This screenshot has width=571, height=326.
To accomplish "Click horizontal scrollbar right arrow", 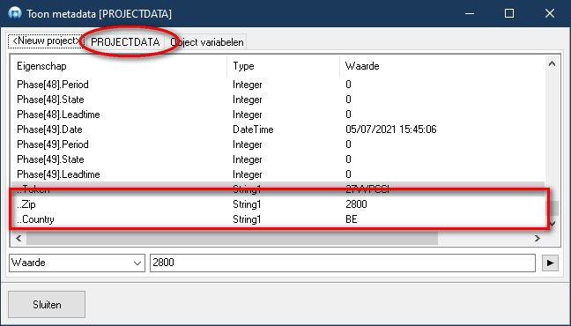I will (538, 238).
